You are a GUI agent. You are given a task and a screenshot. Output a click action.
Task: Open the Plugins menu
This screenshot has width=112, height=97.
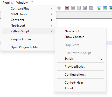tap(8, 3)
